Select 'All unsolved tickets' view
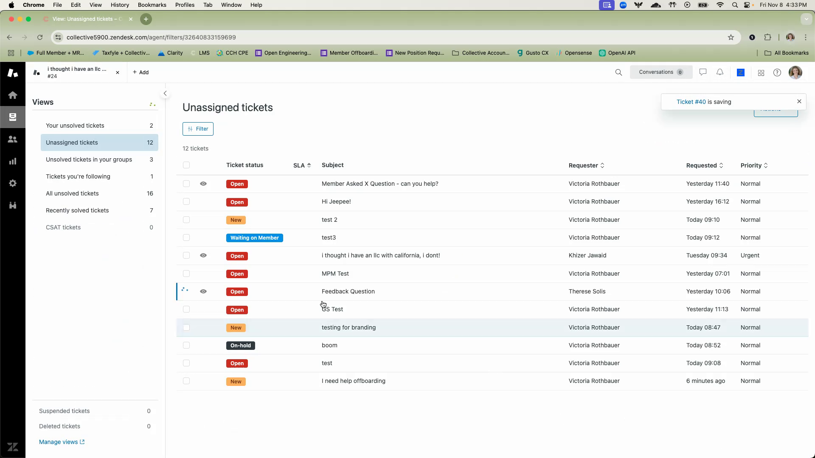 pyautogui.click(x=72, y=193)
